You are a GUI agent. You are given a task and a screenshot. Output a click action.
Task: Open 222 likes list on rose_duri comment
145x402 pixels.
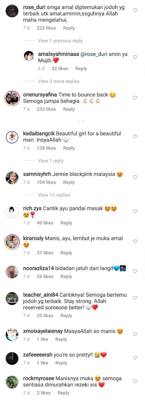point(46,28)
